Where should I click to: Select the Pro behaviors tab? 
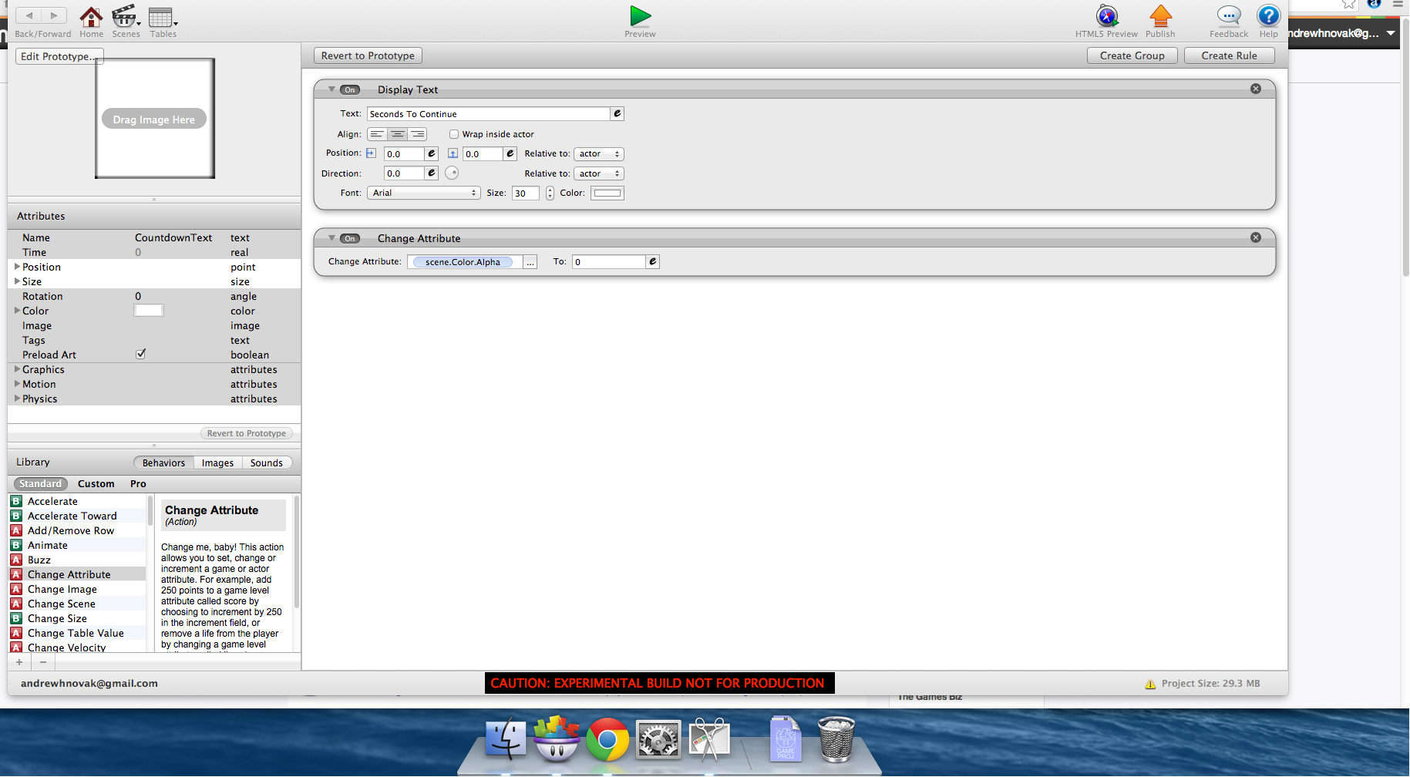[138, 483]
